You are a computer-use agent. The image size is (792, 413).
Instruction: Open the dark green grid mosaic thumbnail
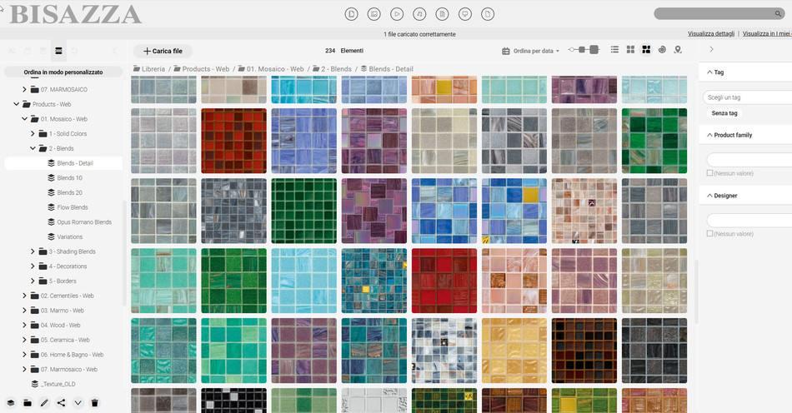point(303,211)
